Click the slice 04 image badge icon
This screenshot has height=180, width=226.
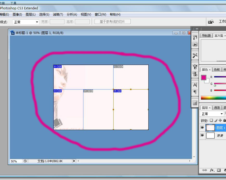[89, 91]
